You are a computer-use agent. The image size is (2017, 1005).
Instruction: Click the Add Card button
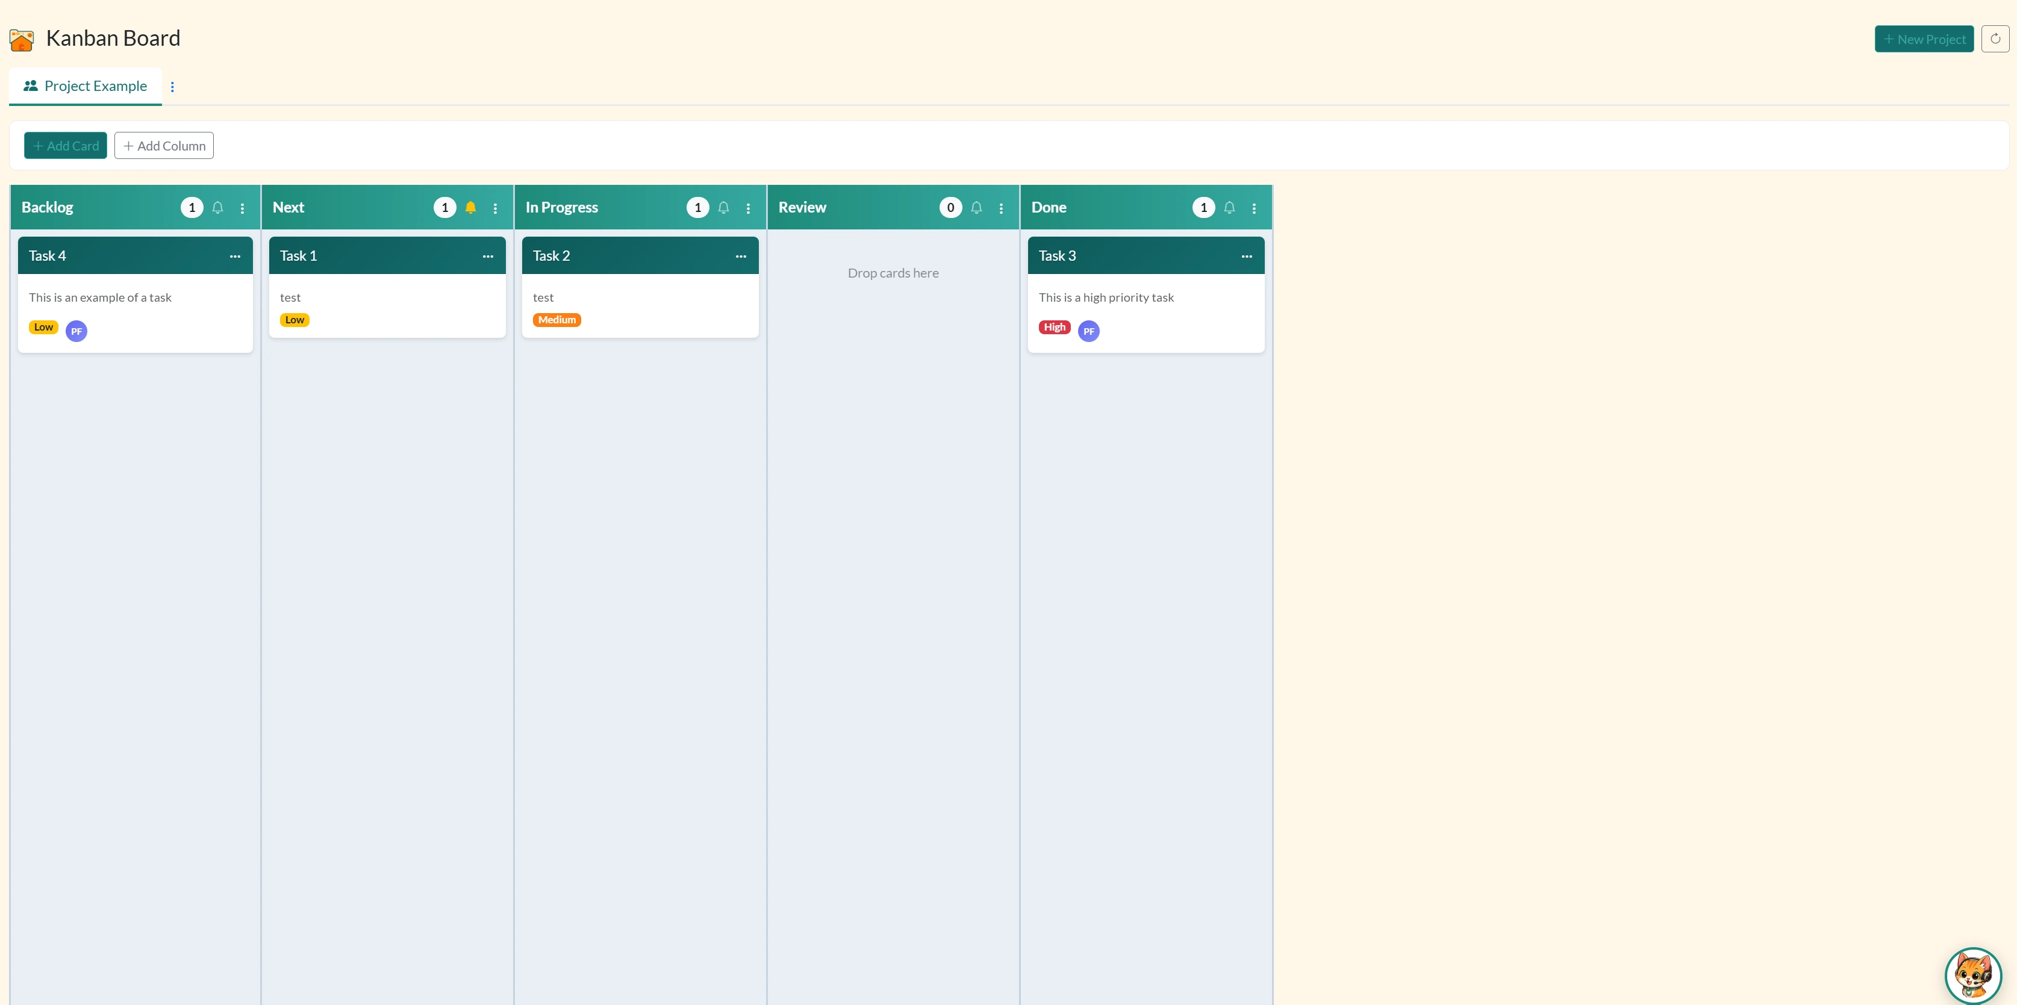(x=65, y=145)
